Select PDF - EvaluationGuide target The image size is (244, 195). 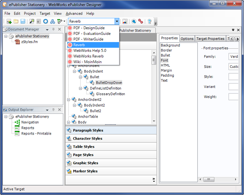[x=93, y=34]
